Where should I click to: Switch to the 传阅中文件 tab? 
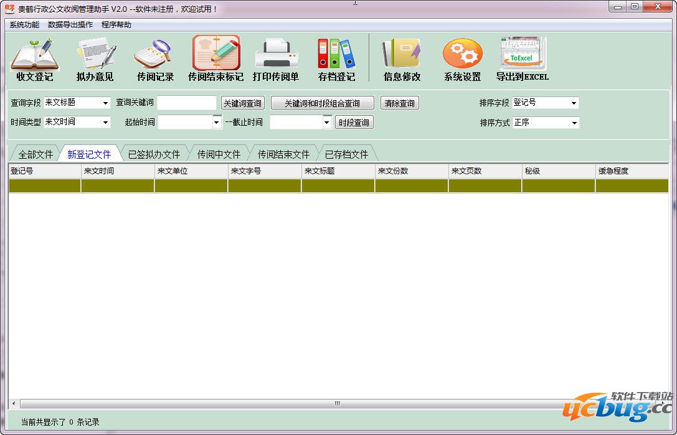click(x=219, y=154)
